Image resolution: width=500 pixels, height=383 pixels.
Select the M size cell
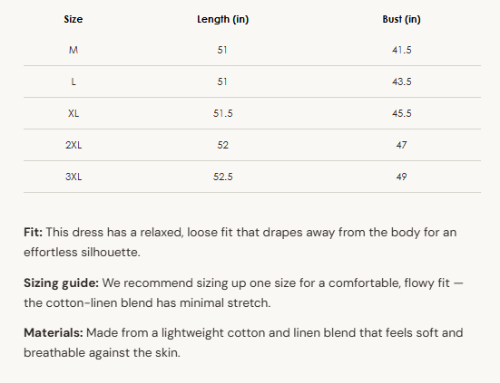point(74,50)
